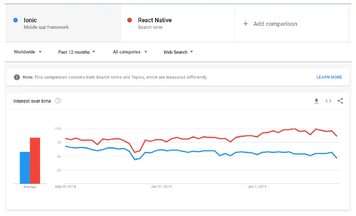356x216 pixels.
Task: Open help for Interest over time
Action: coord(58,101)
